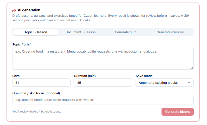
Task: Click the AI generation sparkle icon
Action: [14, 10]
